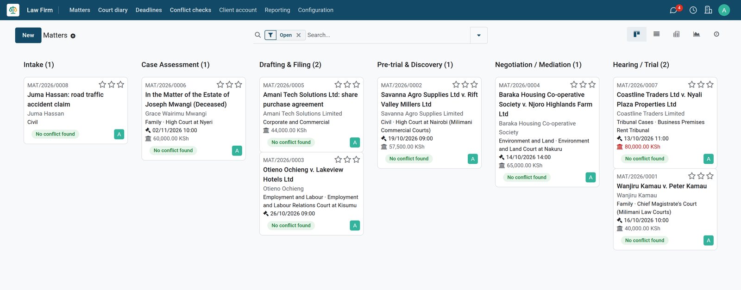Click the Case Assessment (1) column header

(x=176, y=65)
